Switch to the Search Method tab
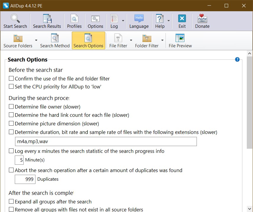The height and width of the screenshot is (212, 253). (55, 41)
